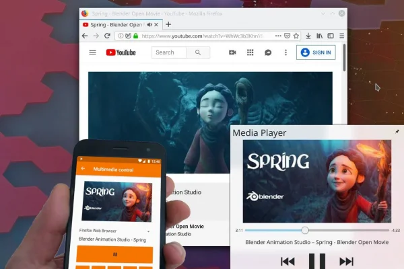Click Firefox title bar maximize chevron
This screenshot has height=269, width=404.
333,13
